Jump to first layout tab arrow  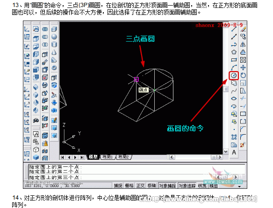(x=63, y=158)
